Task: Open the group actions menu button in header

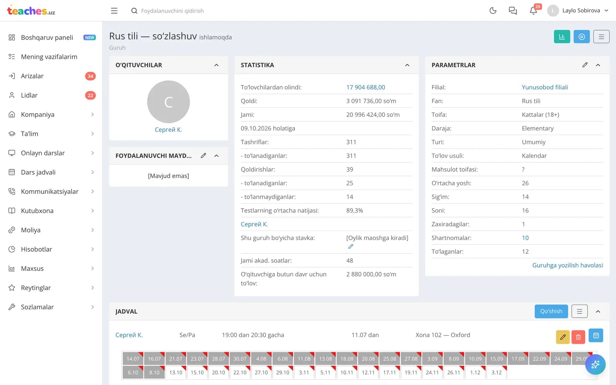Action: pyautogui.click(x=601, y=37)
